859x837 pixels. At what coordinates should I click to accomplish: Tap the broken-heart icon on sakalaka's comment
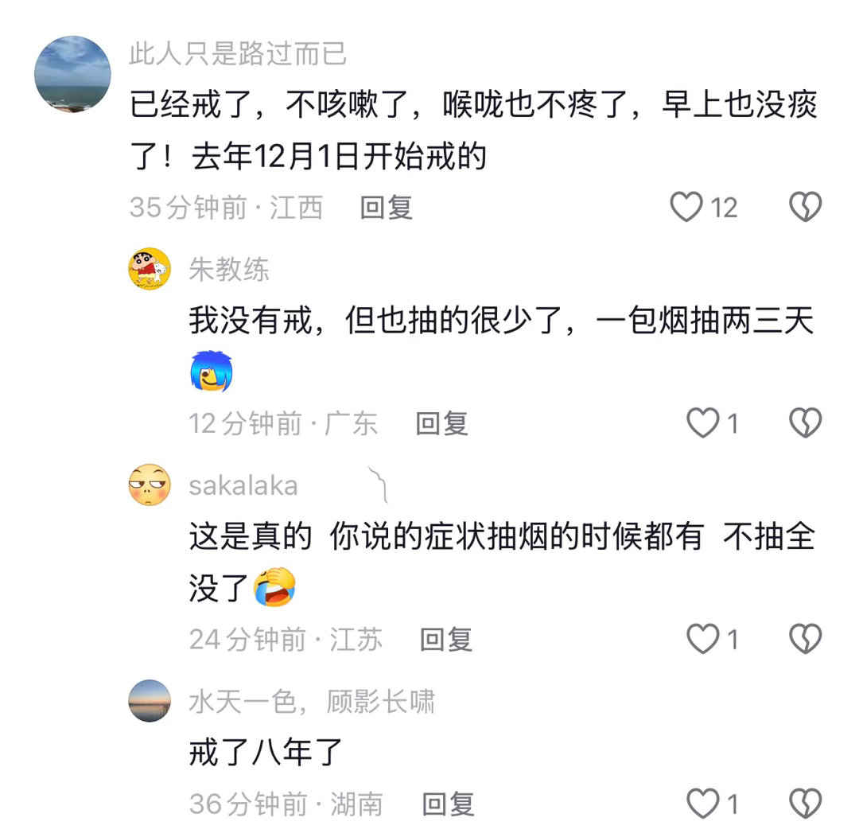[807, 639]
